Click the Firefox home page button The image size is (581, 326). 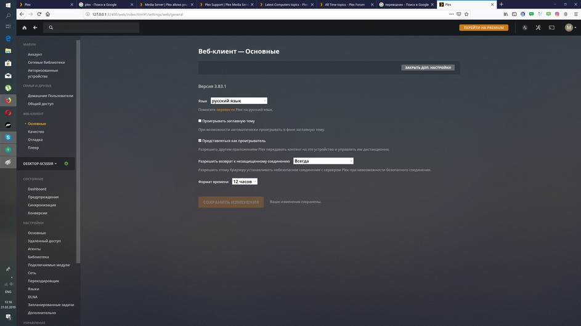tap(48, 14)
